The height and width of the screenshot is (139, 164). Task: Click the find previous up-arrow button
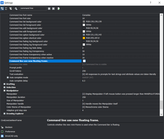[x=49, y=9]
